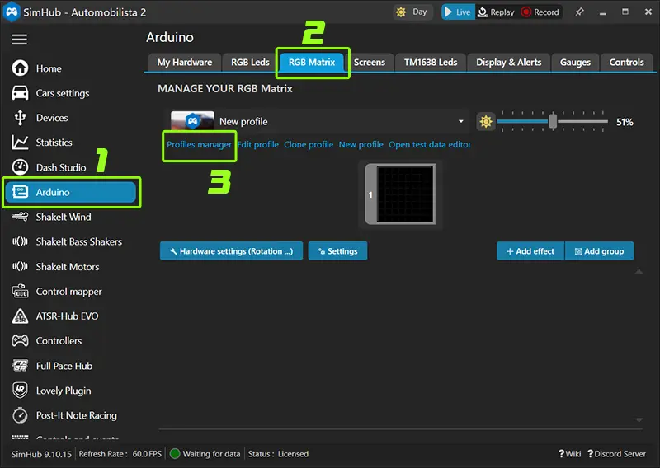Open the Display & Alerts tab
The width and height of the screenshot is (660, 468).
pos(508,63)
